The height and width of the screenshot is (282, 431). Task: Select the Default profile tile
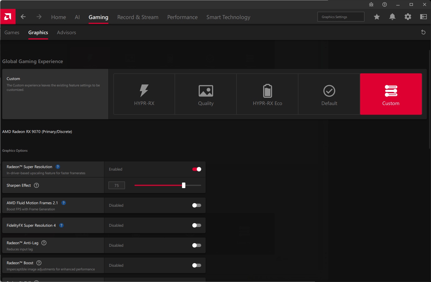click(x=329, y=94)
